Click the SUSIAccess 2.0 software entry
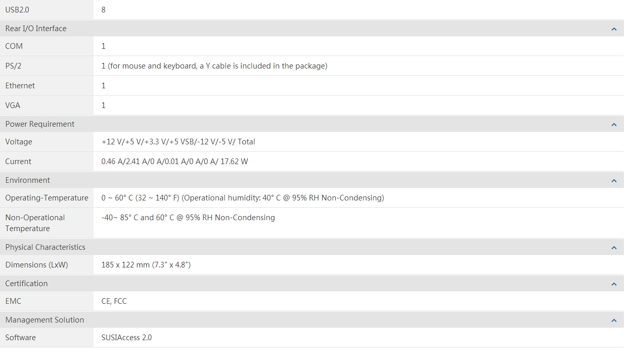 click(x=127, y=338)
